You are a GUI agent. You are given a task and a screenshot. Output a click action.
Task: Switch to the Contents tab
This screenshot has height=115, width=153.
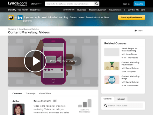coord(107,99)
